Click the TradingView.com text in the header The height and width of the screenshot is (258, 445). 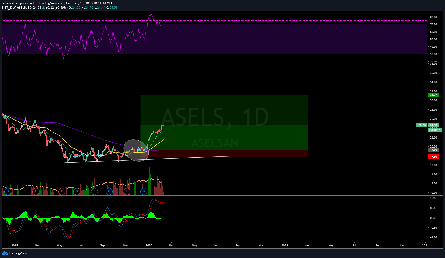(x=52, y=3)
